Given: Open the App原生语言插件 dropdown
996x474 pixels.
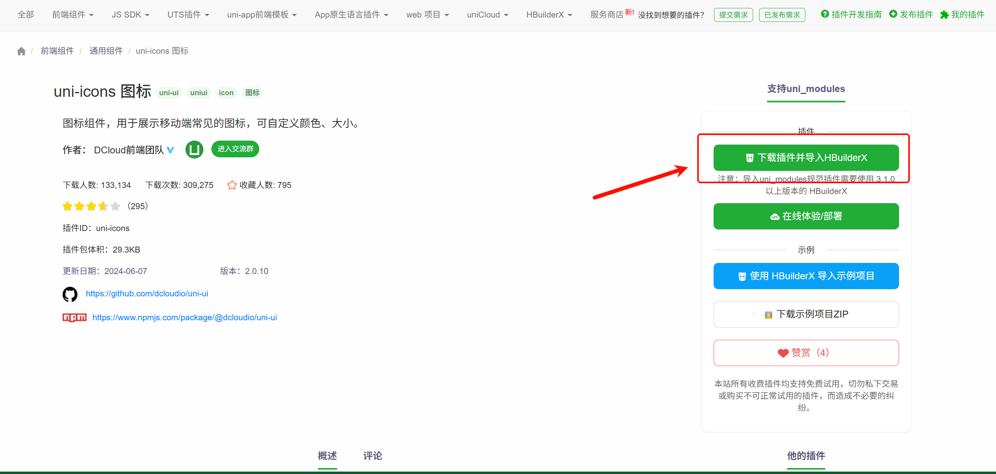Looking at the screenshot, I should click(351, 15).
